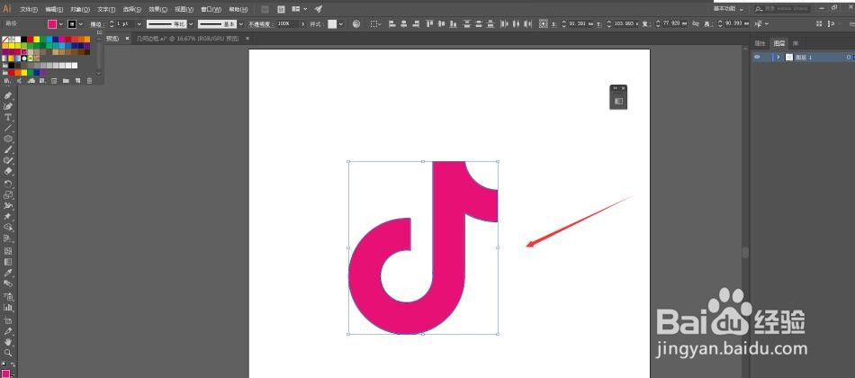Screen dimensions: 855x378
Task: Pick the black swatch in Swatches panel
Action: tap(24, 40)
